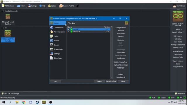The height and width of the screenshot is (105, 187).
Task: Click Reload button
Action: coord(121,74)
